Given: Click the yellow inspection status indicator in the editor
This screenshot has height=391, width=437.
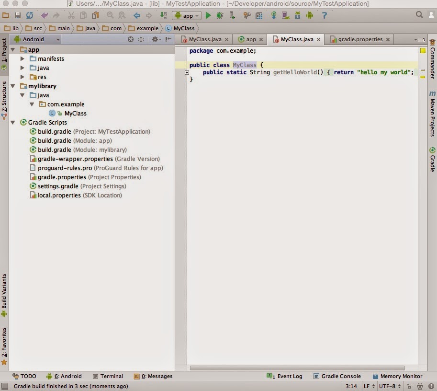Looking at the screenshot, I should click(423, 50).
